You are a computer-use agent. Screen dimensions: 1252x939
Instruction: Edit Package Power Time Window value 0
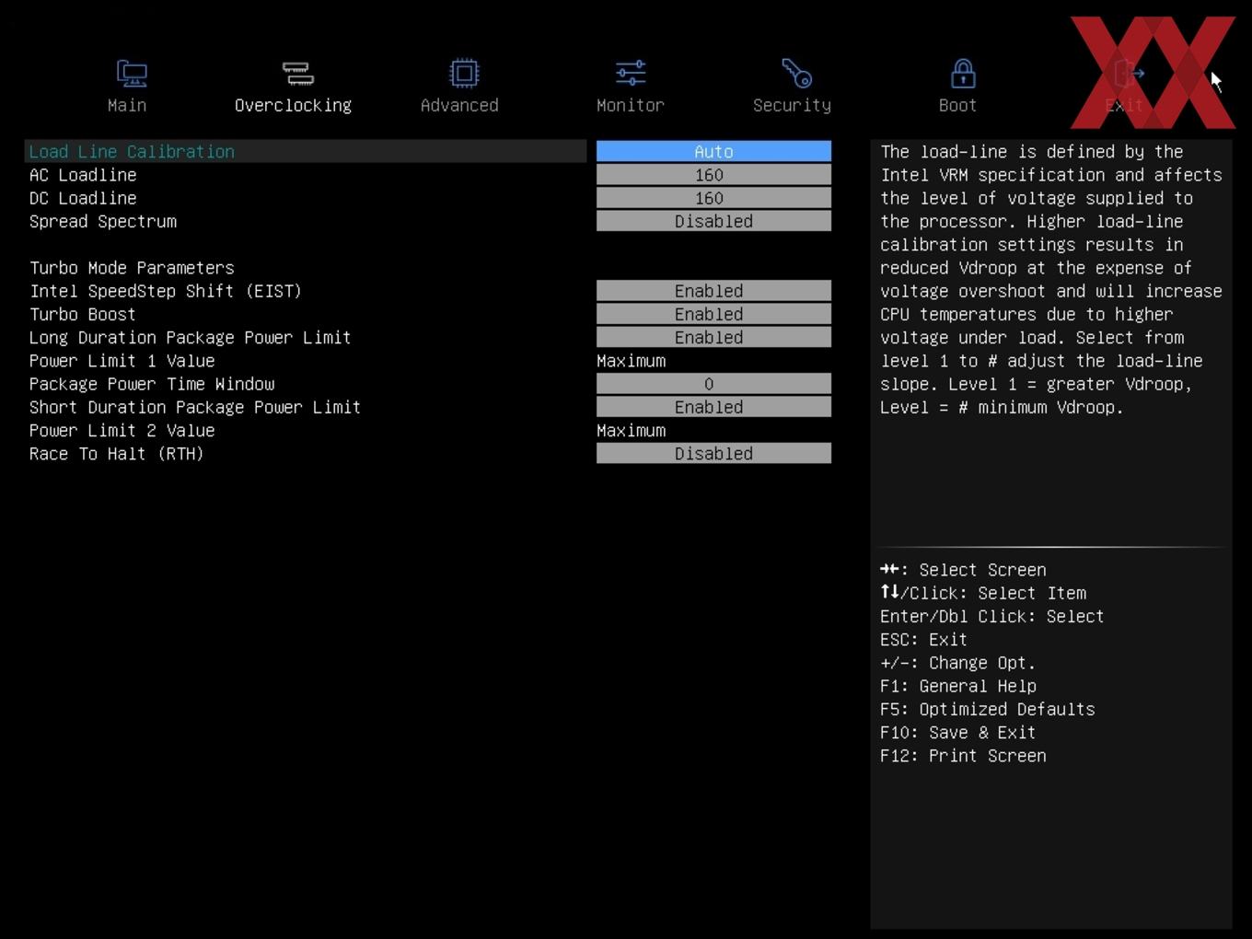click(713, 384)
